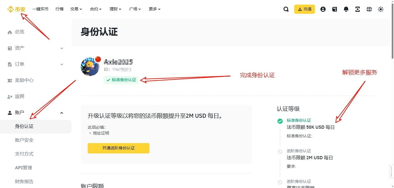Click the 币安 logo to go home
Screen dimensions: 394x188
pyautogui.click(x=16, y=9)
